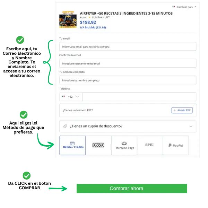This screenshot has width=208, height=208.
Task: Click the green checkmark above Método de pago
Action: [24, 115]
